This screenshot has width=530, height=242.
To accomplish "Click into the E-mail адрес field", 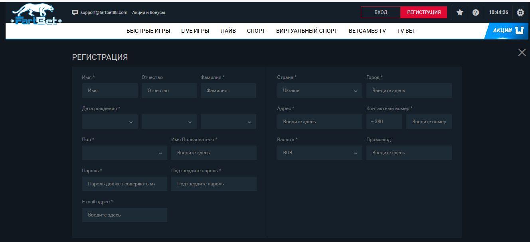I will click(125, 215).
